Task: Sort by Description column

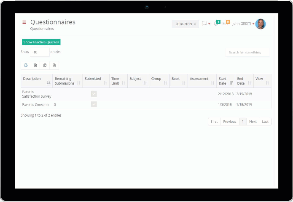Action: click(37, 81)
